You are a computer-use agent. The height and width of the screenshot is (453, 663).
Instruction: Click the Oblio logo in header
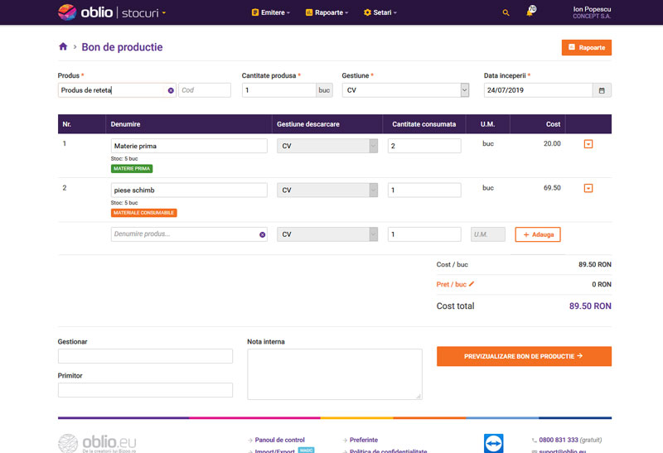click(85, 12)
